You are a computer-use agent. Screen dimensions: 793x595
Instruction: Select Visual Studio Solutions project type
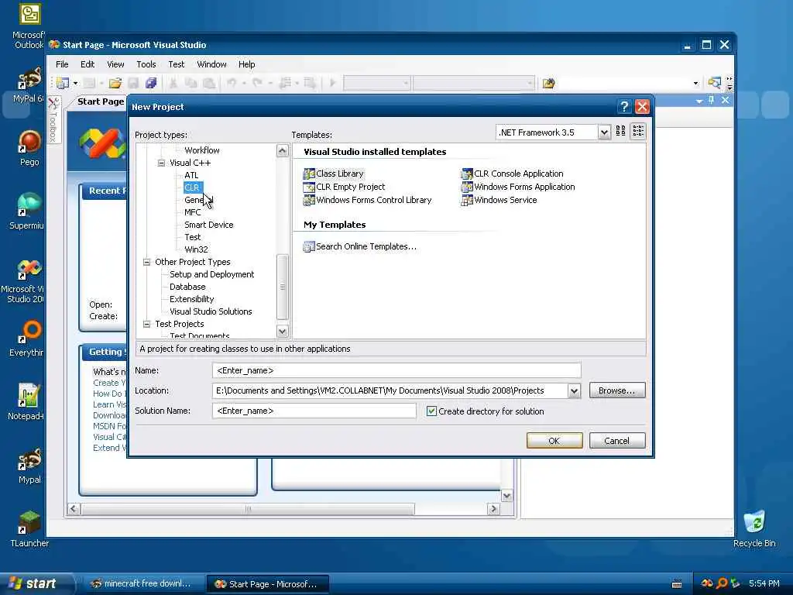tap(211, 311)
